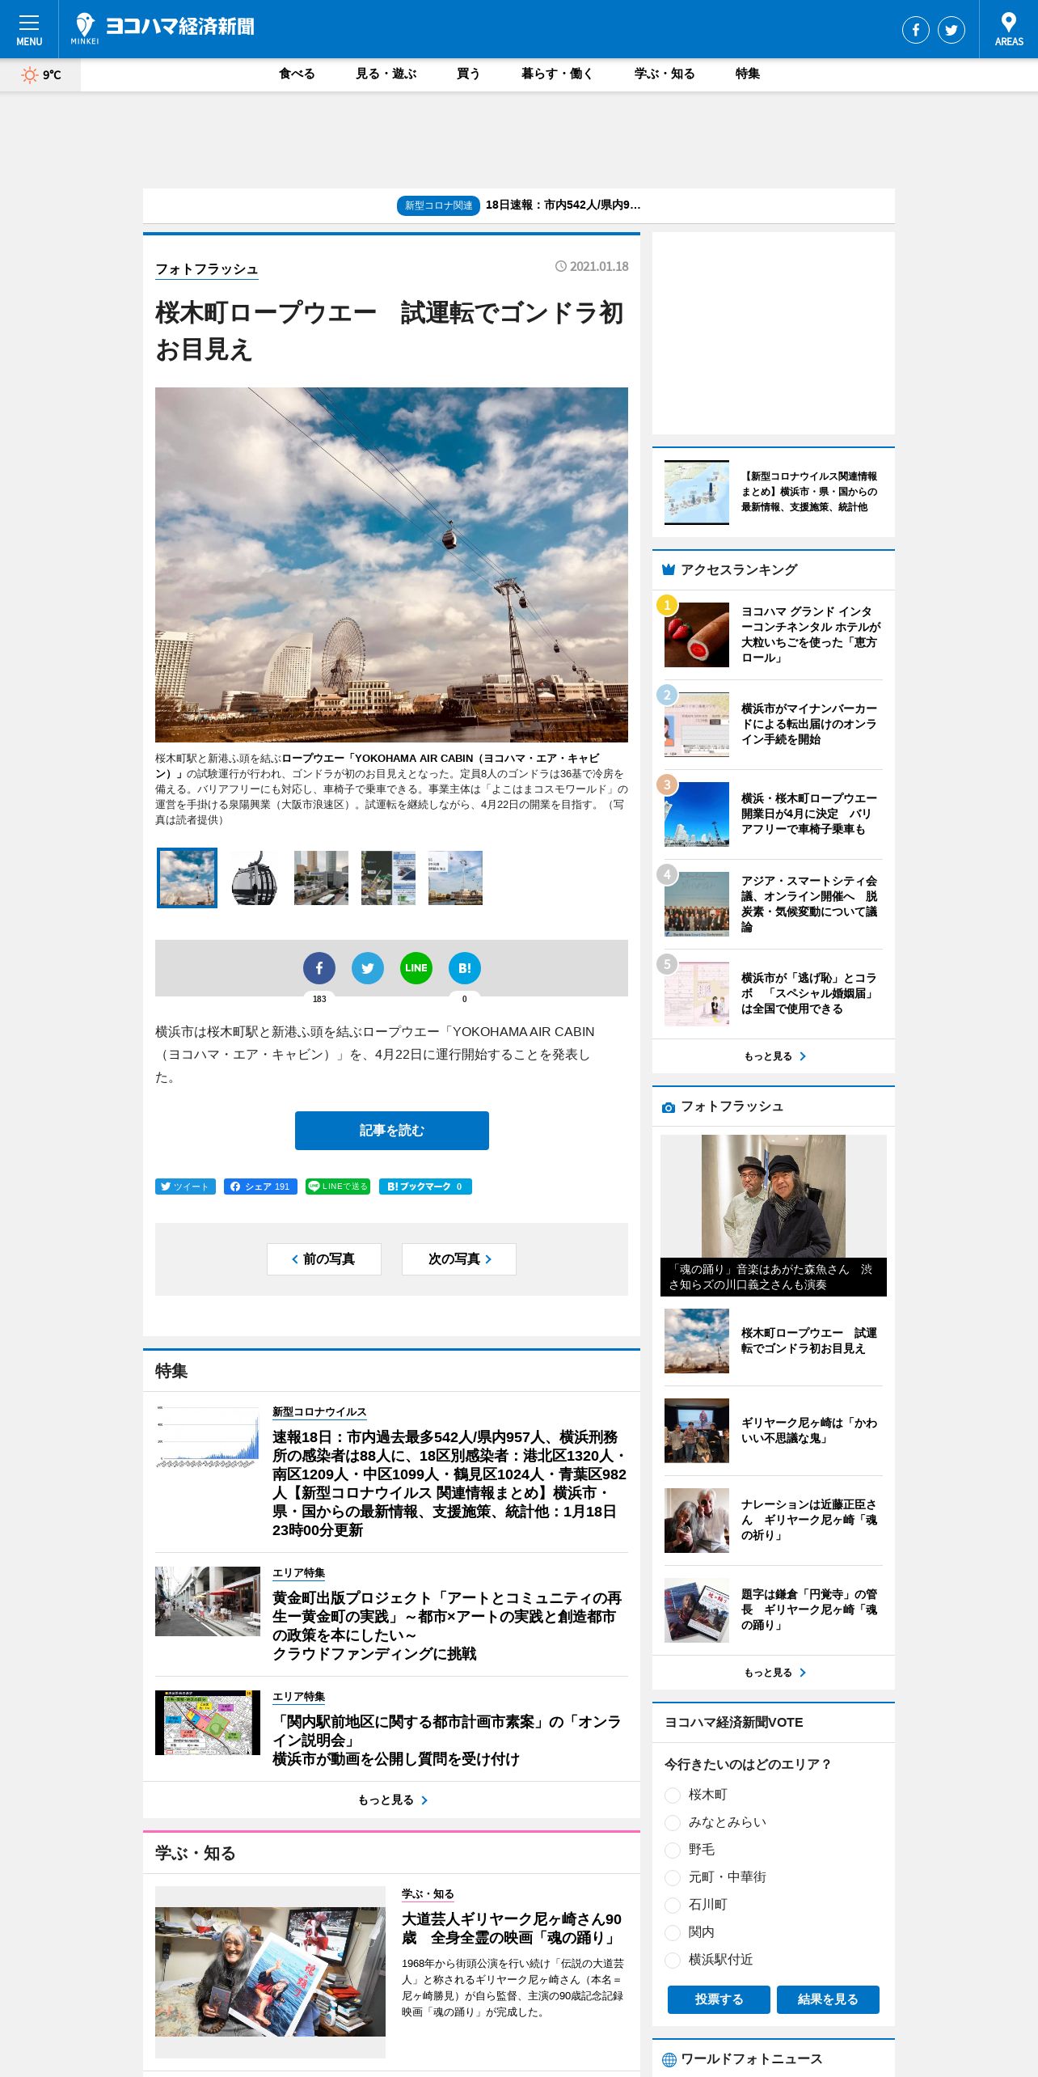Open Twitter icon in header
This screenshot has height=2077, width=1038.
click(951, 30)
